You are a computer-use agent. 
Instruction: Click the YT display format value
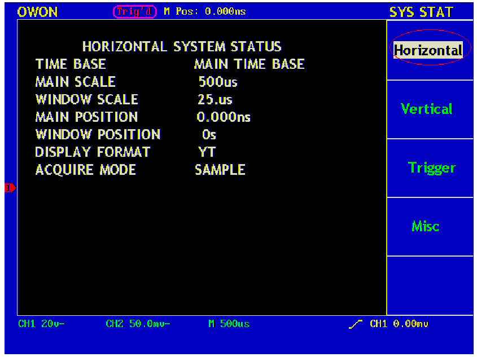point(207,152)
